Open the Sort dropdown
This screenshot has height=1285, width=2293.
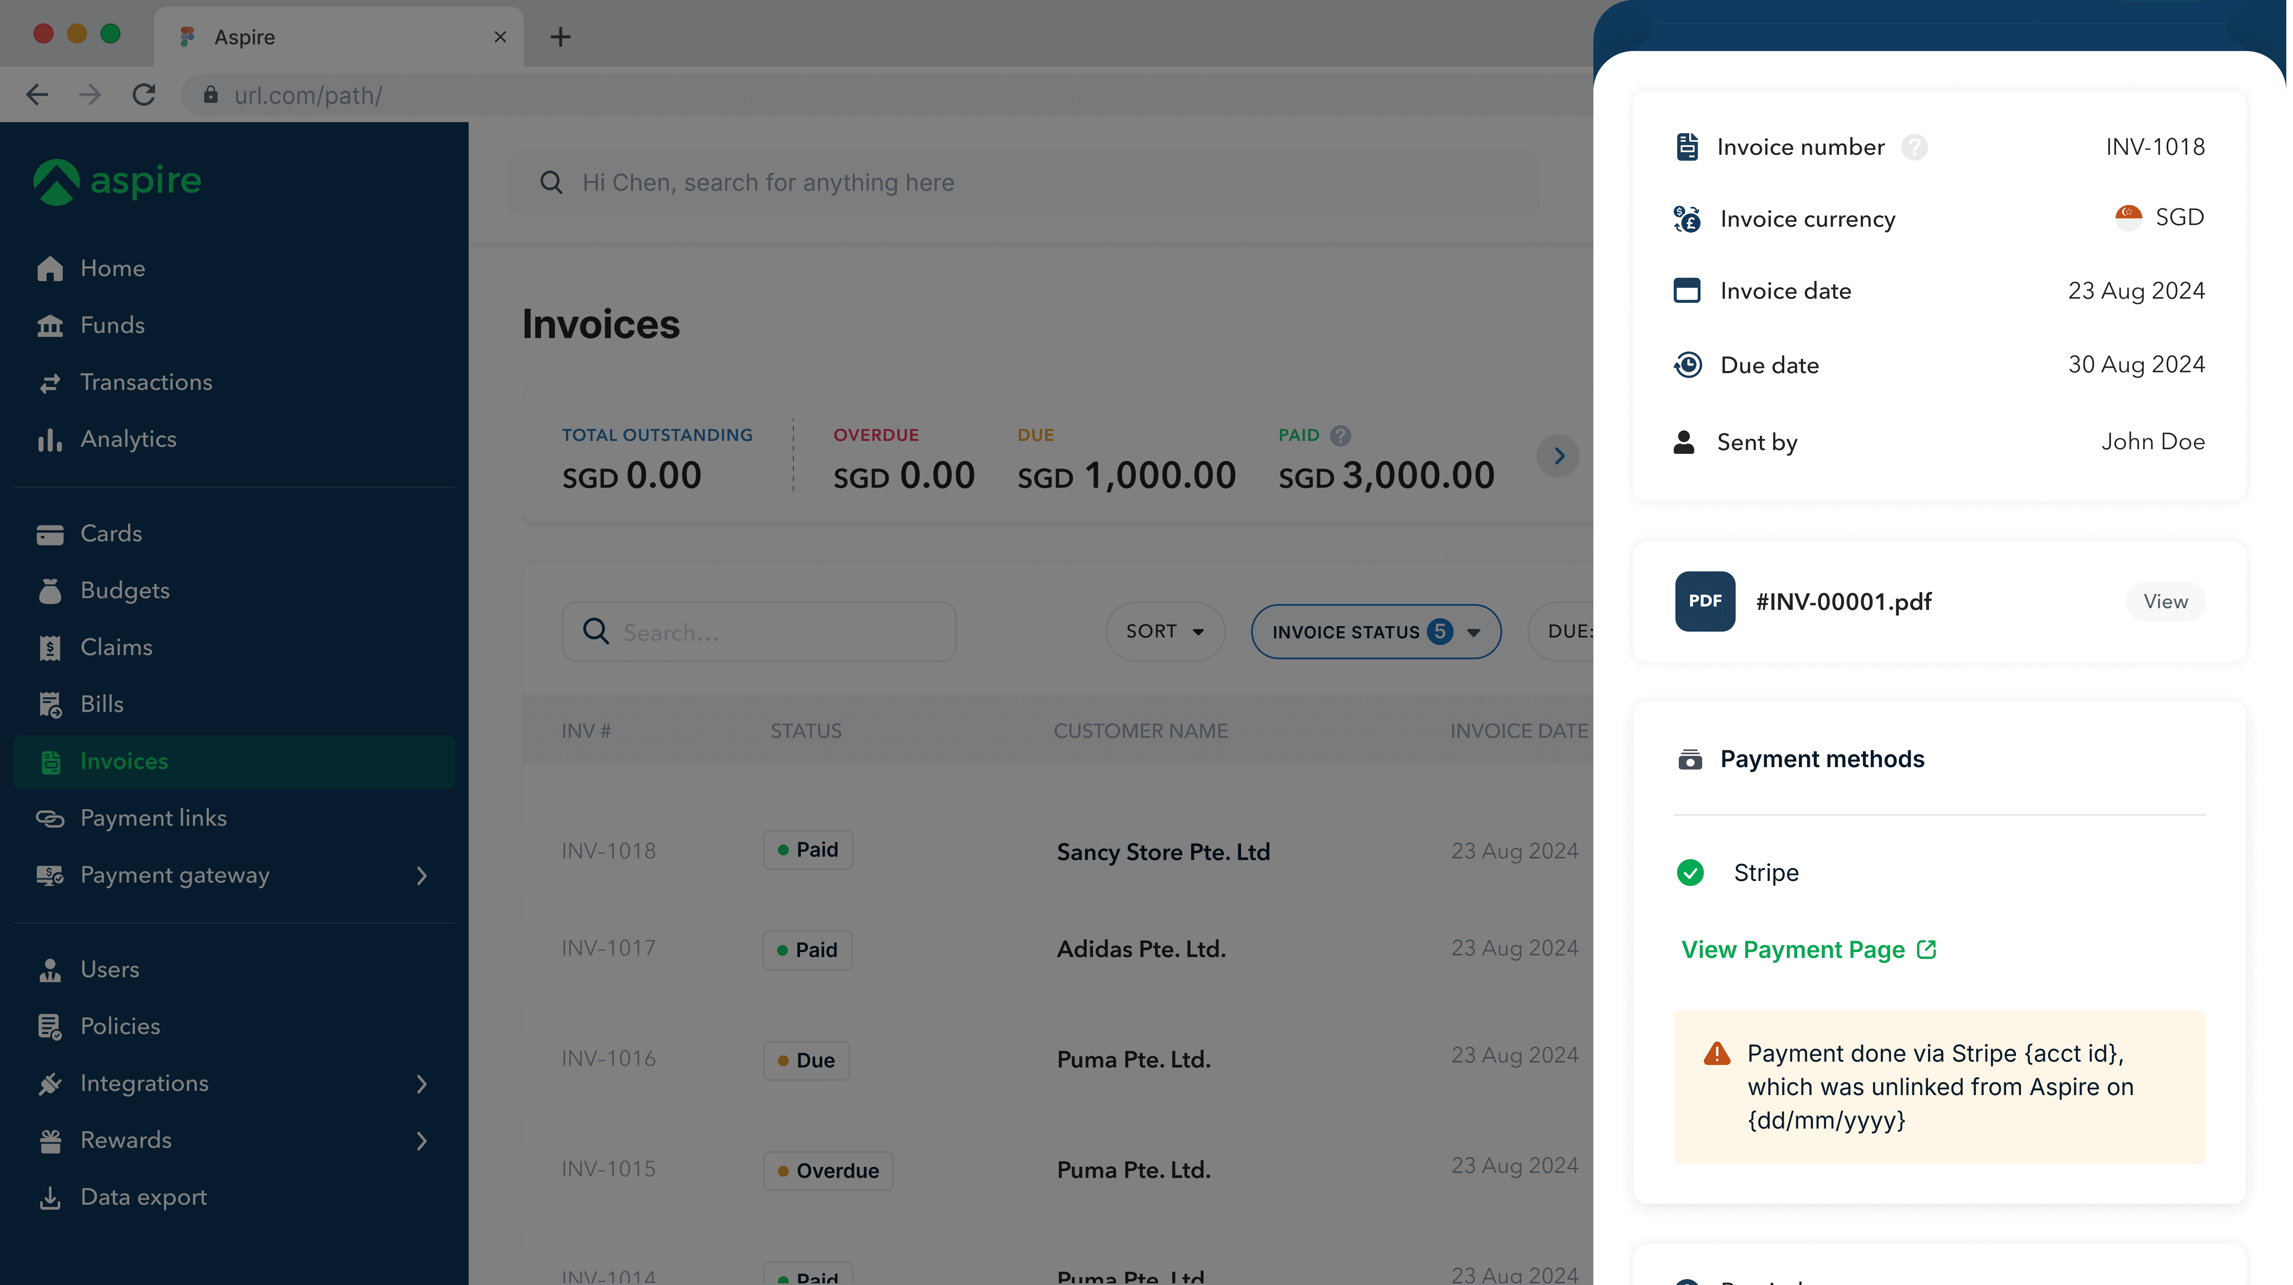tap(1164, 631)
